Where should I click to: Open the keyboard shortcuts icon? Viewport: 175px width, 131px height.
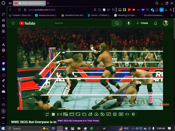pos(121,114)
